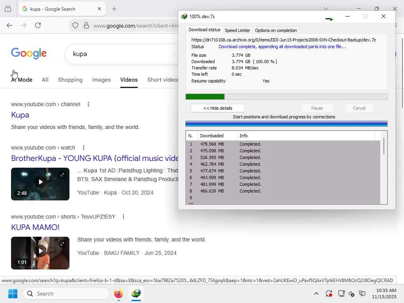The height and width of the screenshot is (303, 404).
Task: Open the Windows Start menu
Action: [13, 294]
